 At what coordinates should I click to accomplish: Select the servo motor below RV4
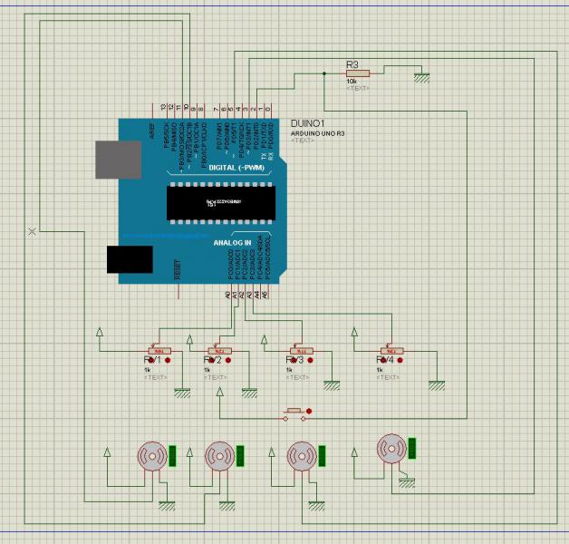[391, 449]
